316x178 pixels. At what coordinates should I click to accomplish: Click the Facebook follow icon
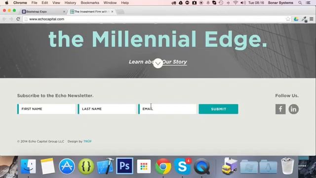tap(280, 109)
